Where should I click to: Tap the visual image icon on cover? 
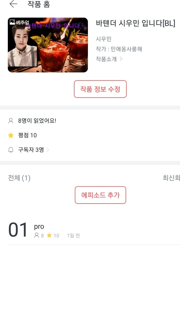click(12, 22)
